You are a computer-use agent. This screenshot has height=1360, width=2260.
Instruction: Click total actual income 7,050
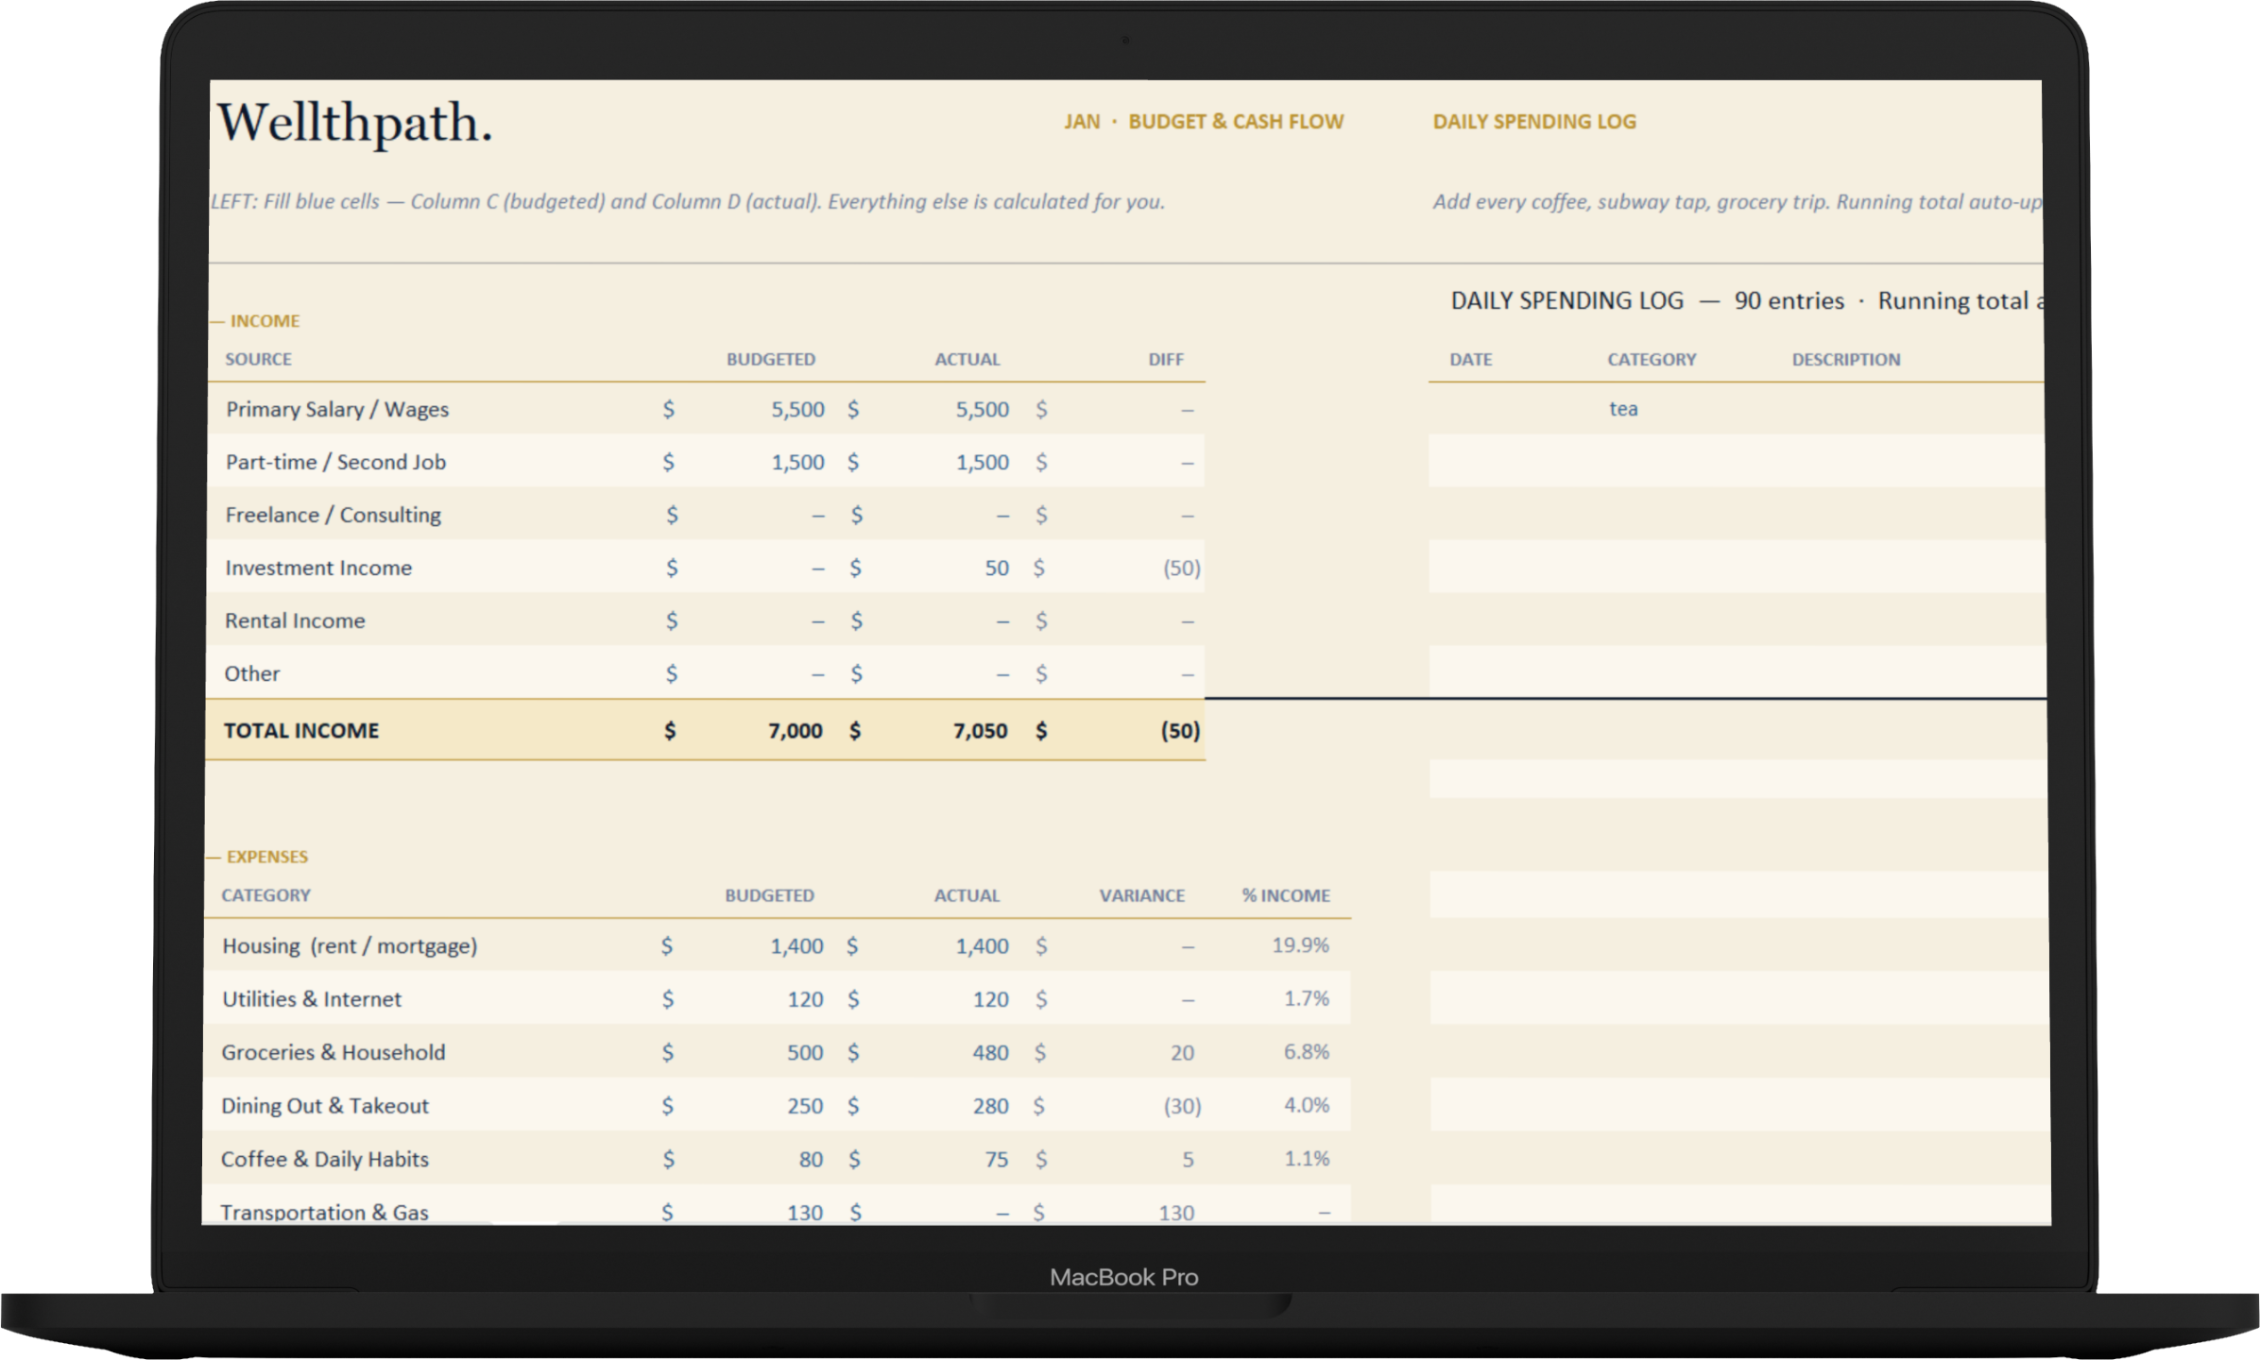[980, 730]
